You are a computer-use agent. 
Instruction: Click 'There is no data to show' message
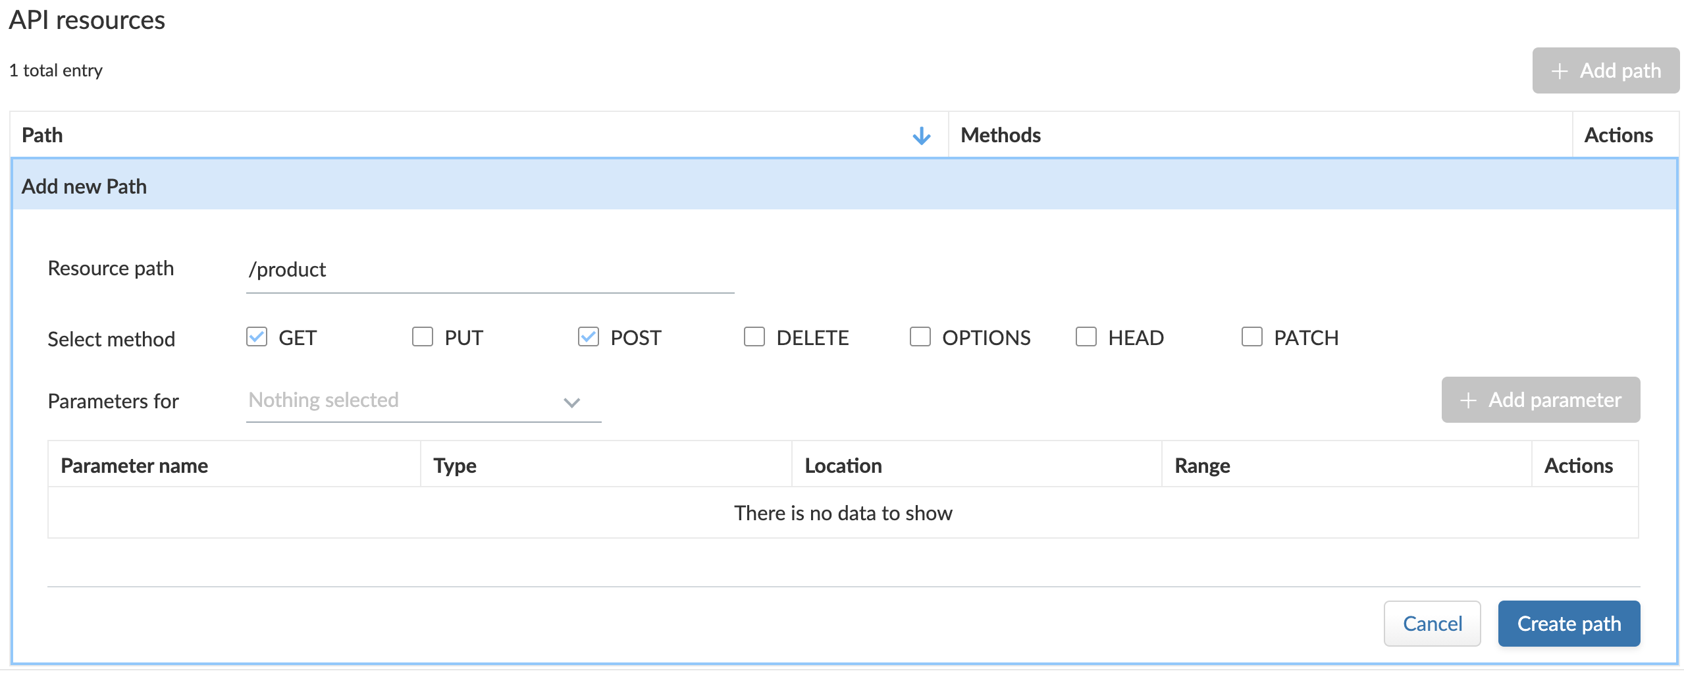(x=843, y=513)
